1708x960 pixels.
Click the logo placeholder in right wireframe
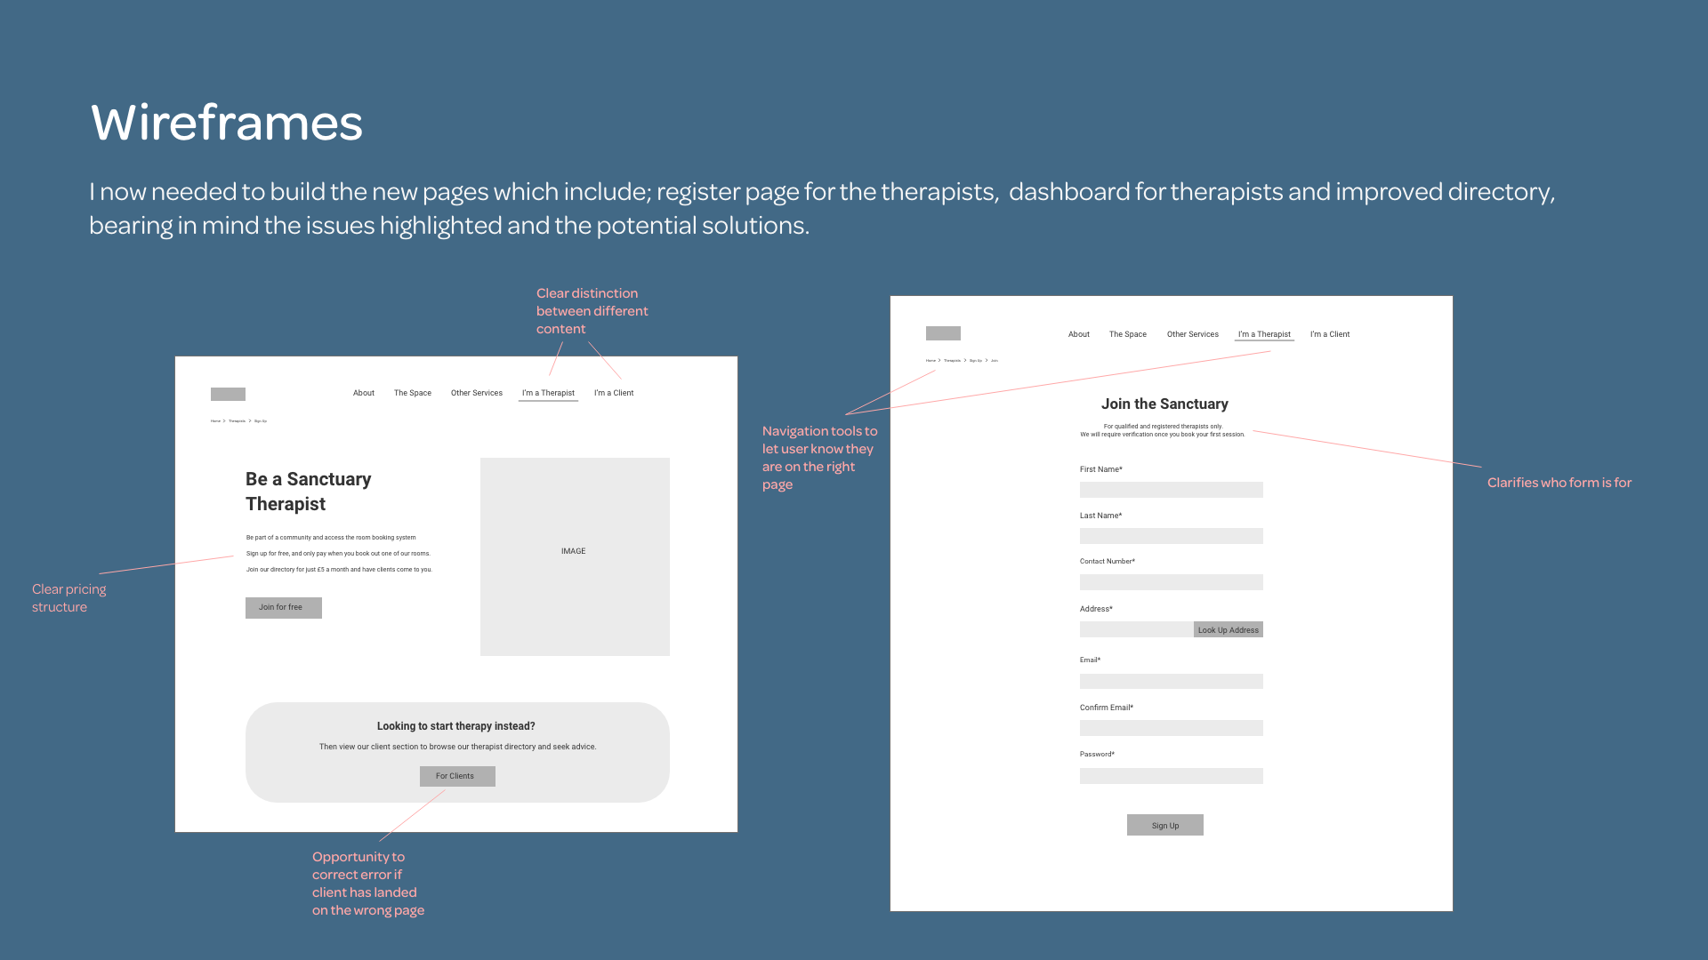(x=943, y=333)
